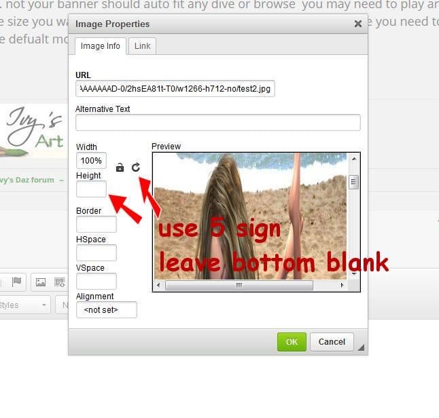Click the VSpace input field
The width and height of the screenshot is (439, 418).
pyautogui.click(x=96, y=282)
